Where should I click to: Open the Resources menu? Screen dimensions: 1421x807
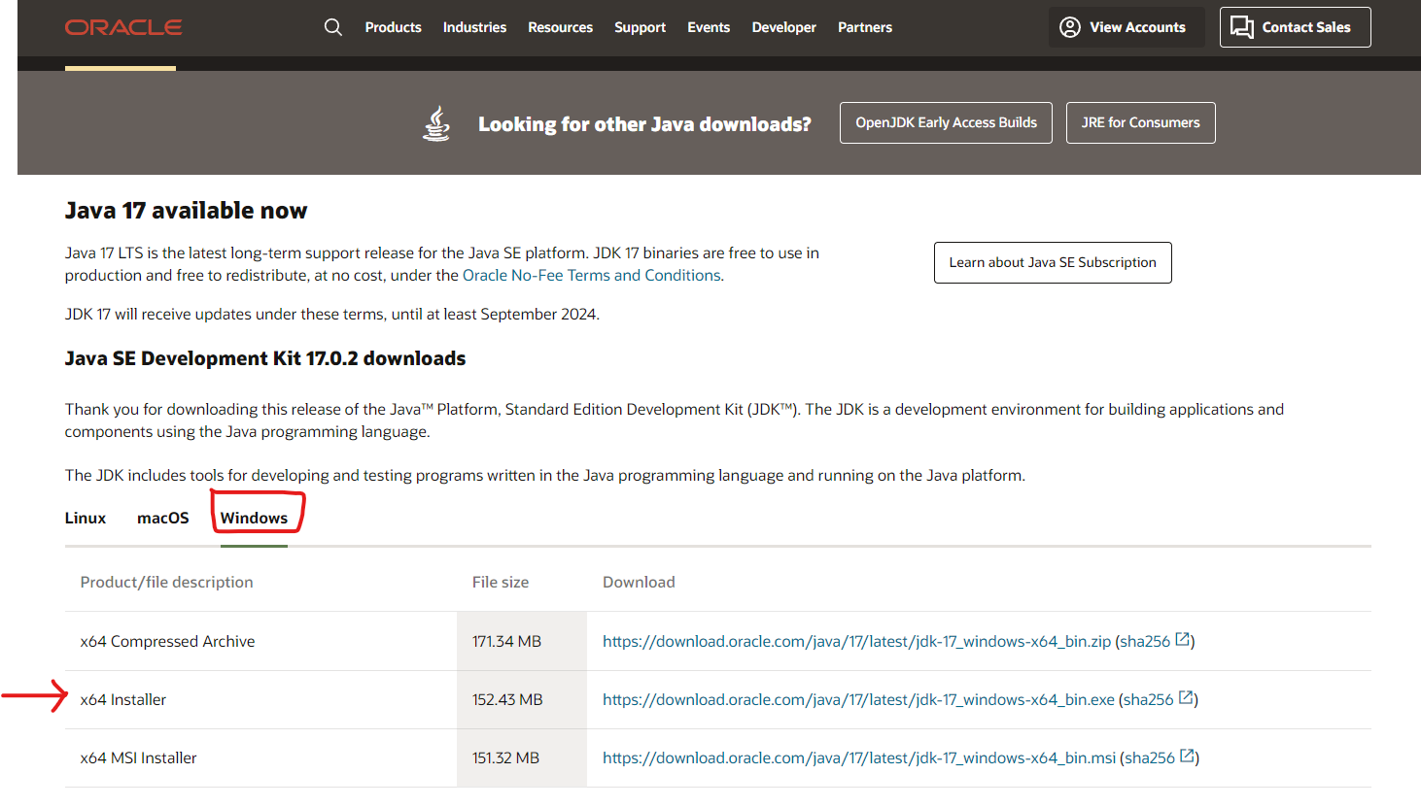(x=560, y=27)
